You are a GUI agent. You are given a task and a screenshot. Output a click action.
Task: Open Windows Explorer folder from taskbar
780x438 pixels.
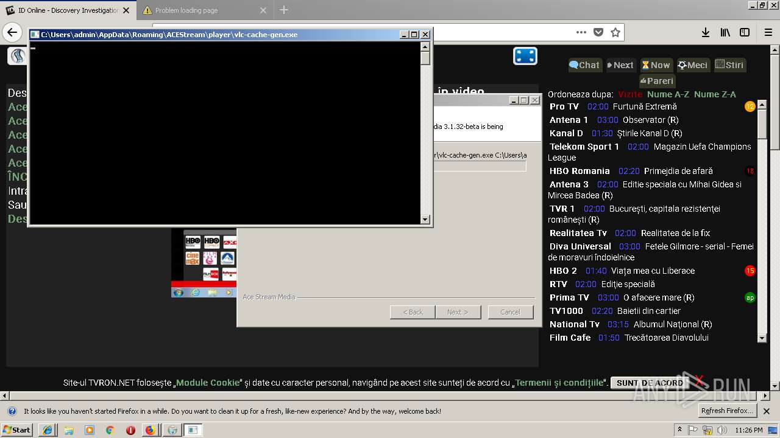(x=69, y=430)
